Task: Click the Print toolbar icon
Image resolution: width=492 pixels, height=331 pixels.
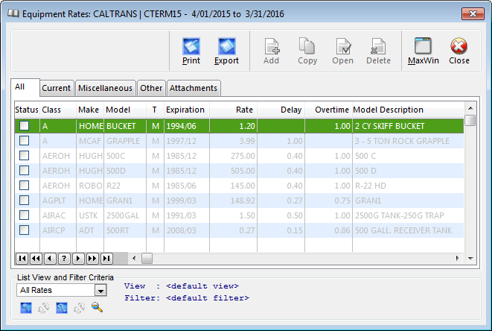Action: click(x=191, y=46)
